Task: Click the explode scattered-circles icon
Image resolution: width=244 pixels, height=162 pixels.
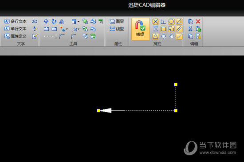Action: tap(85, 36)
